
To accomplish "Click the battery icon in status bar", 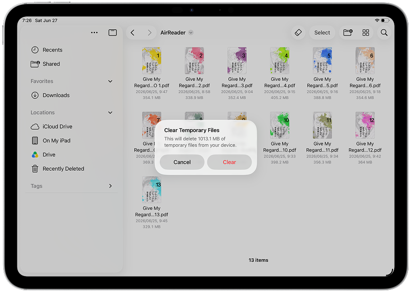I will [x=385, y=20].
